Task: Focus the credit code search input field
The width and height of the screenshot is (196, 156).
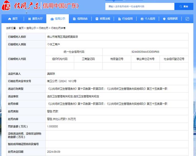Action: pos(140,6)
